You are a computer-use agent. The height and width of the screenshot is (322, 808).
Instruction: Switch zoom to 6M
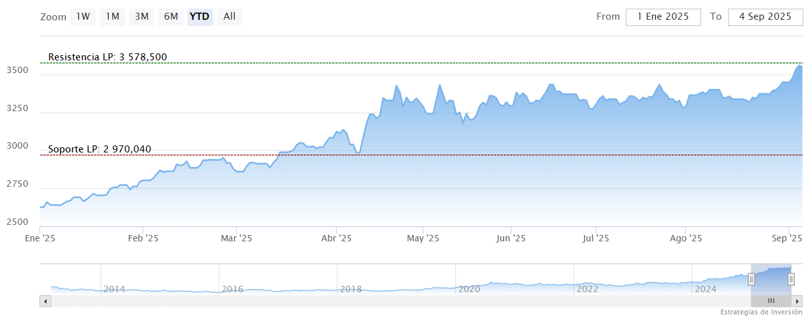pyautogui.click(x=171, y=17)
